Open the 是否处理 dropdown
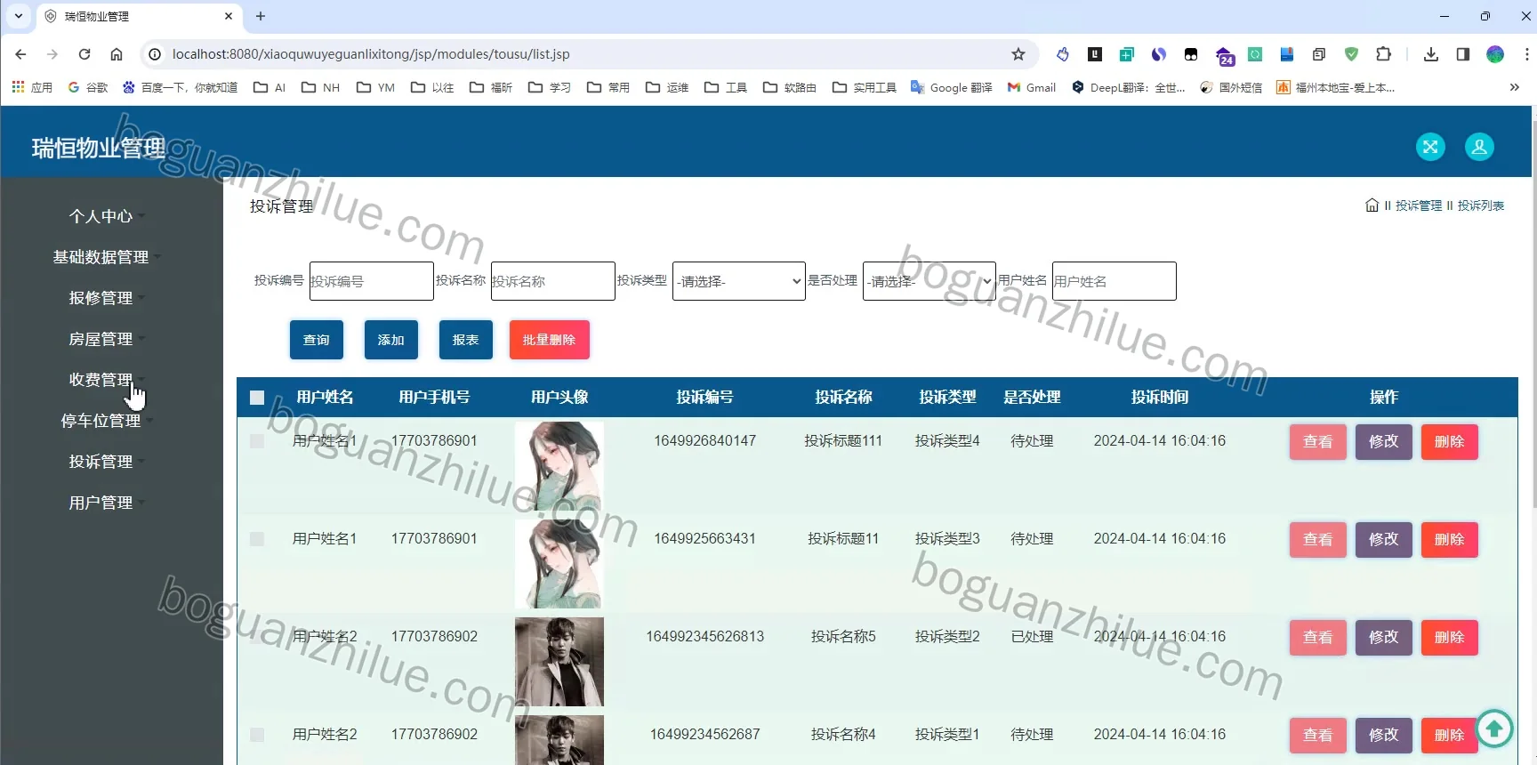This screenshot has height=765, width=1537. (x=929, y=281)
